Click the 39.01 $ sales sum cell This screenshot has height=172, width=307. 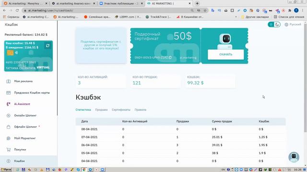217,145
